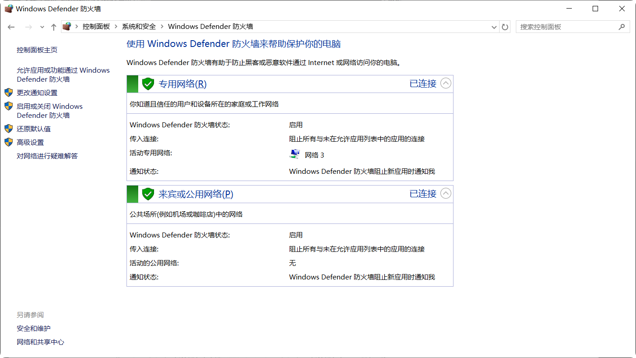Go up one level with the Up arrow
The image size is (636, 358).
coord(53,27)
